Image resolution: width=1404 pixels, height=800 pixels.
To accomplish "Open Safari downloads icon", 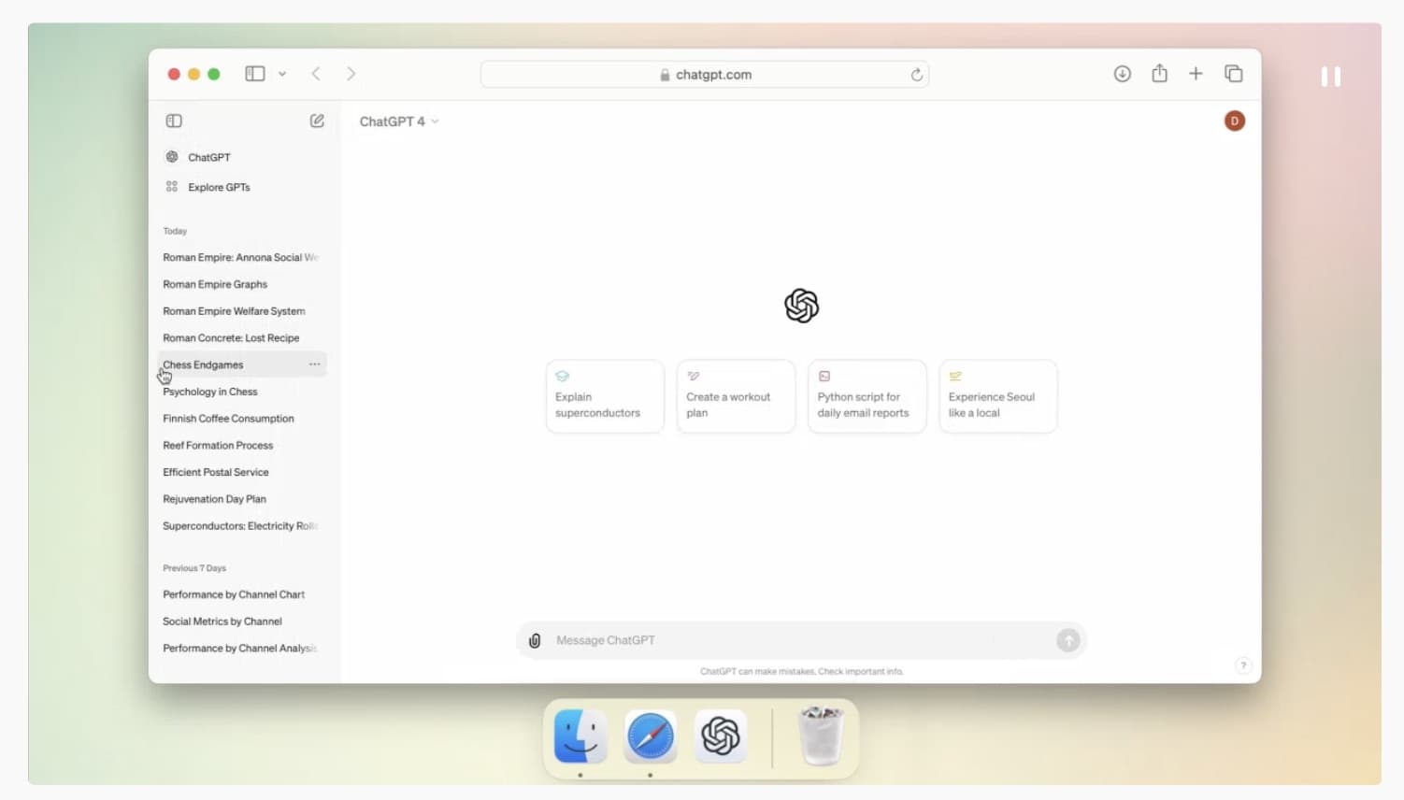I will click(x=1122, y=74).
